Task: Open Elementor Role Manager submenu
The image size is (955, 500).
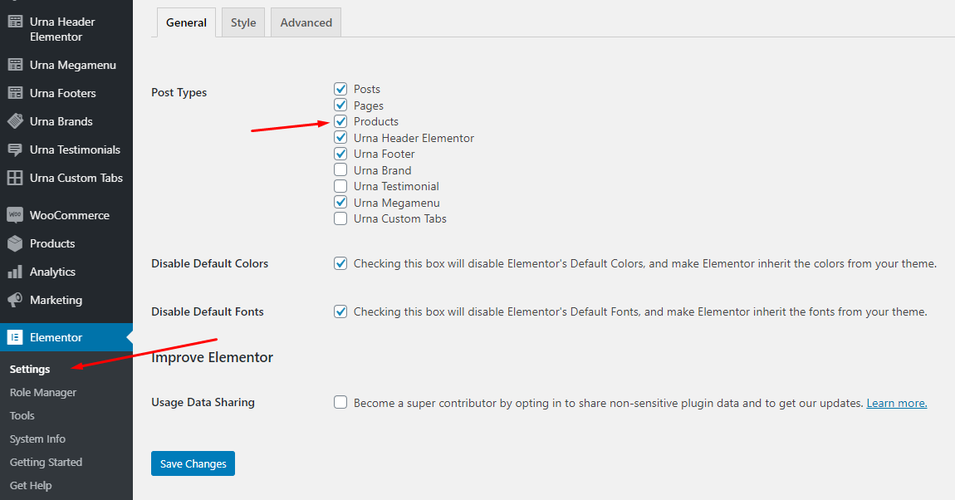Action: tap(42, 392)
